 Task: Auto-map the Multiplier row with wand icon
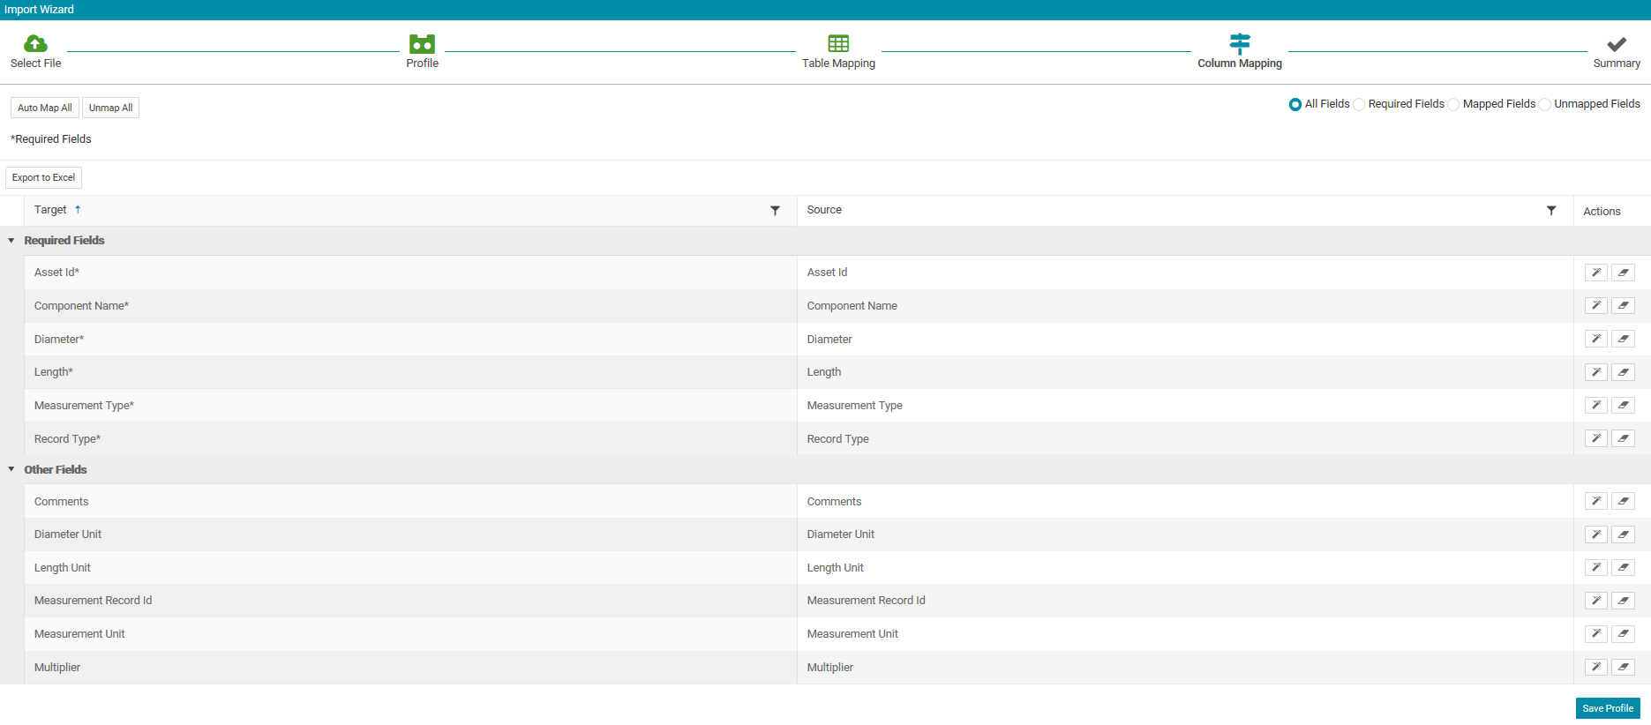tap(1595, 667)
